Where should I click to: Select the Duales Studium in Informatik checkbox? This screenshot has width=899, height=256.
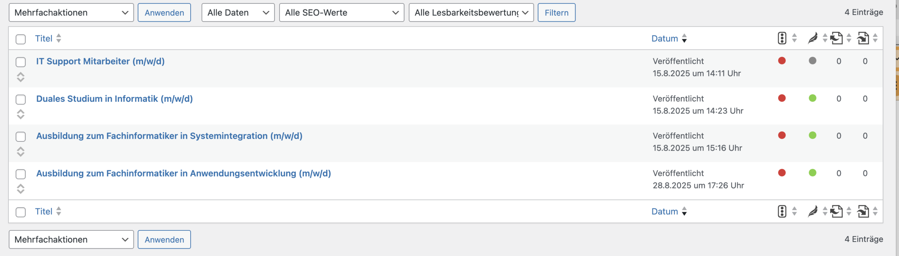pyautogui.click(x=21, y=99)
